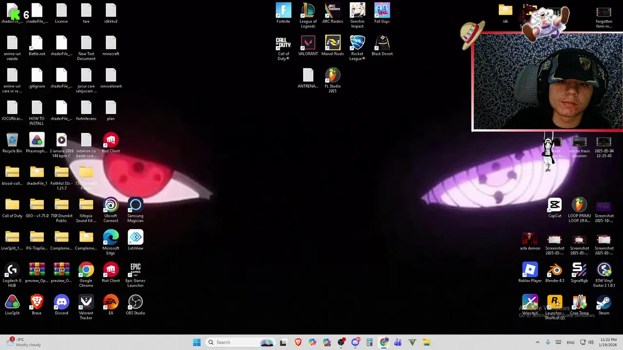This screenshot has width=623, height=350.
Task: Click the taskbar Search box
Action: 240,342
